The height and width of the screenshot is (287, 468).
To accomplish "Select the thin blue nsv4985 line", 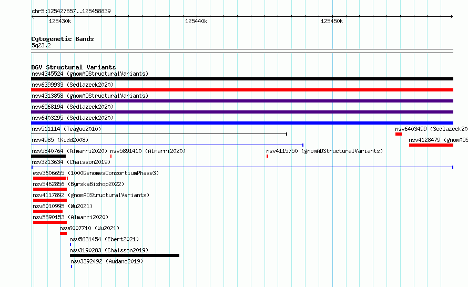I will click(167, 145).
